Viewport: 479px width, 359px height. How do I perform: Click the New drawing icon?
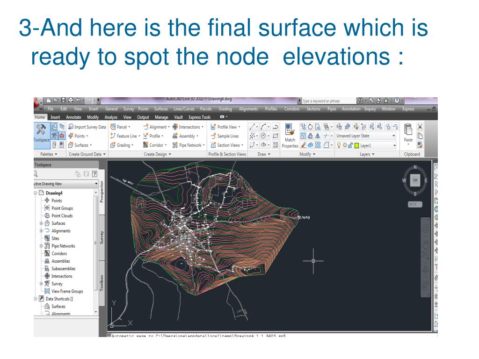[49, 100]
